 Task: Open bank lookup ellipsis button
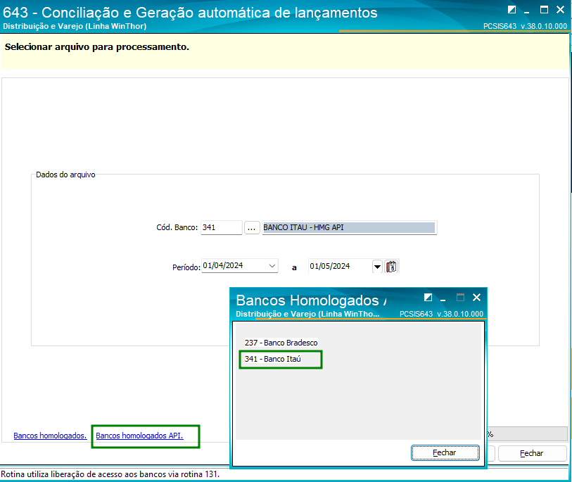pyautogui.click(x=252, y=228)
